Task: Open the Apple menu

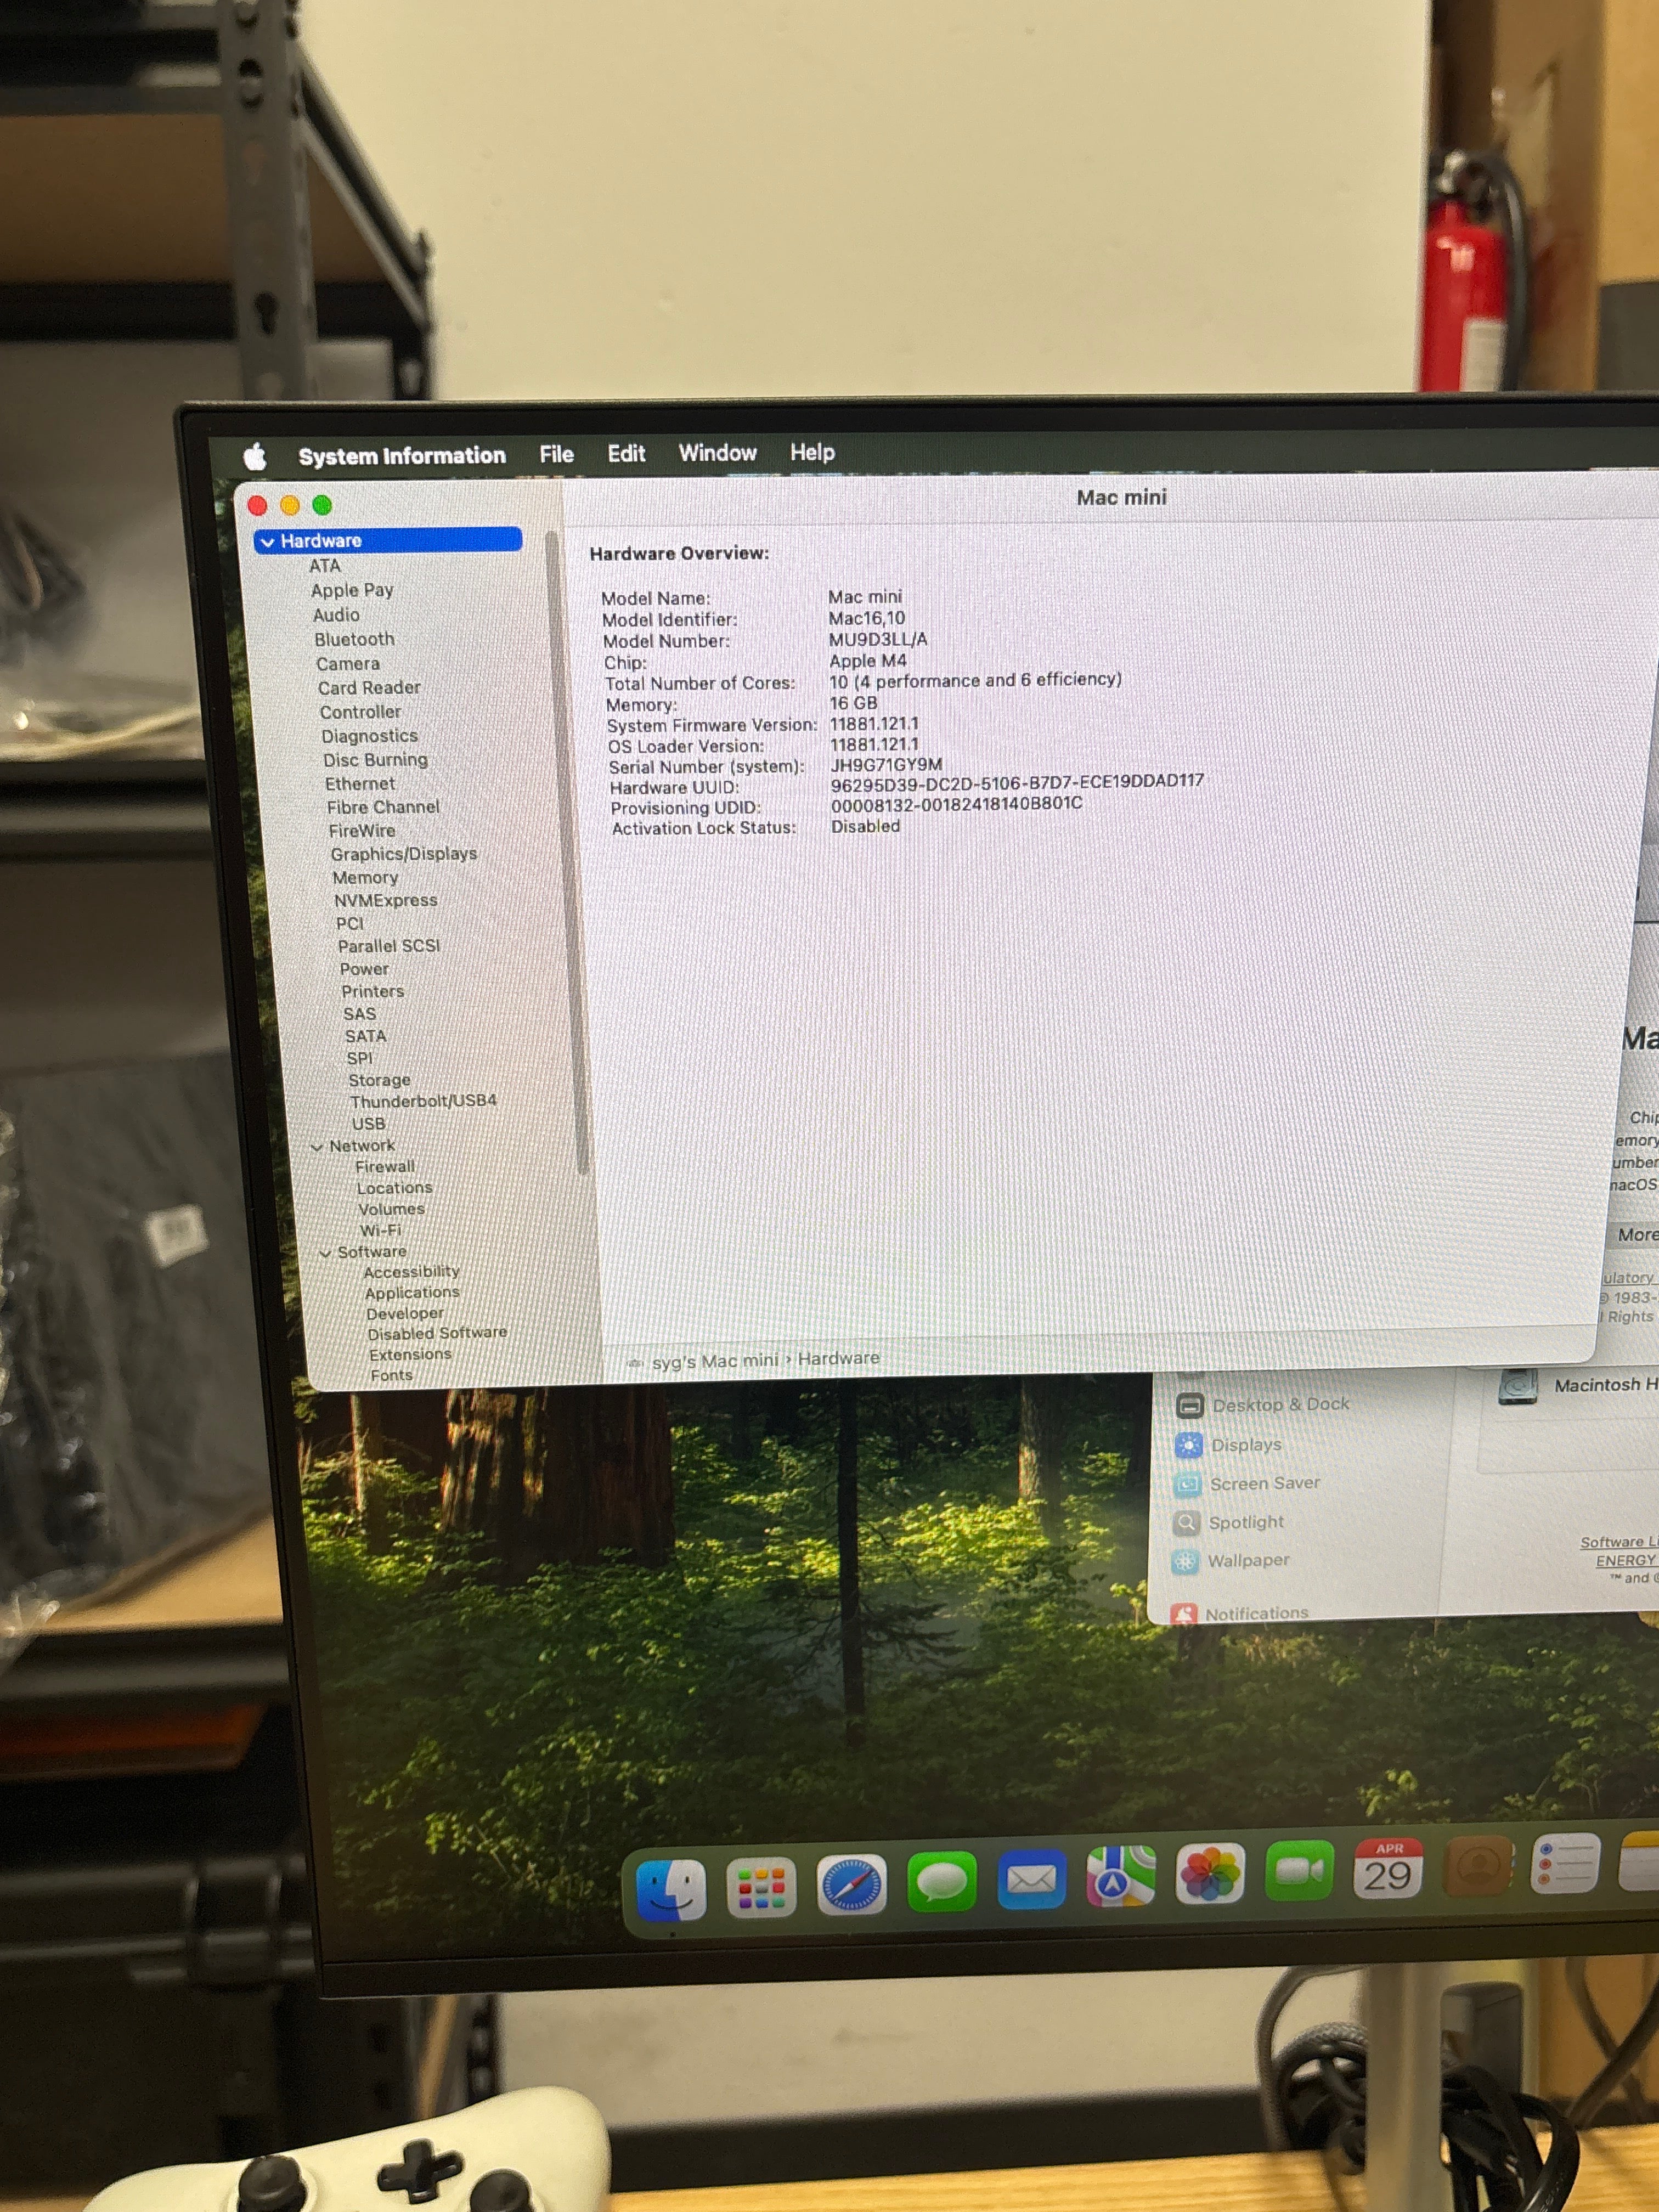Action: tap(255, 457)
